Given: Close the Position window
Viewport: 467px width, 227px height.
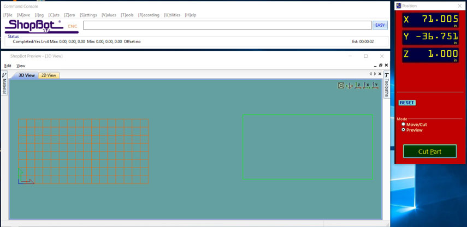Looking at the screenshot, I should [459, 5].
